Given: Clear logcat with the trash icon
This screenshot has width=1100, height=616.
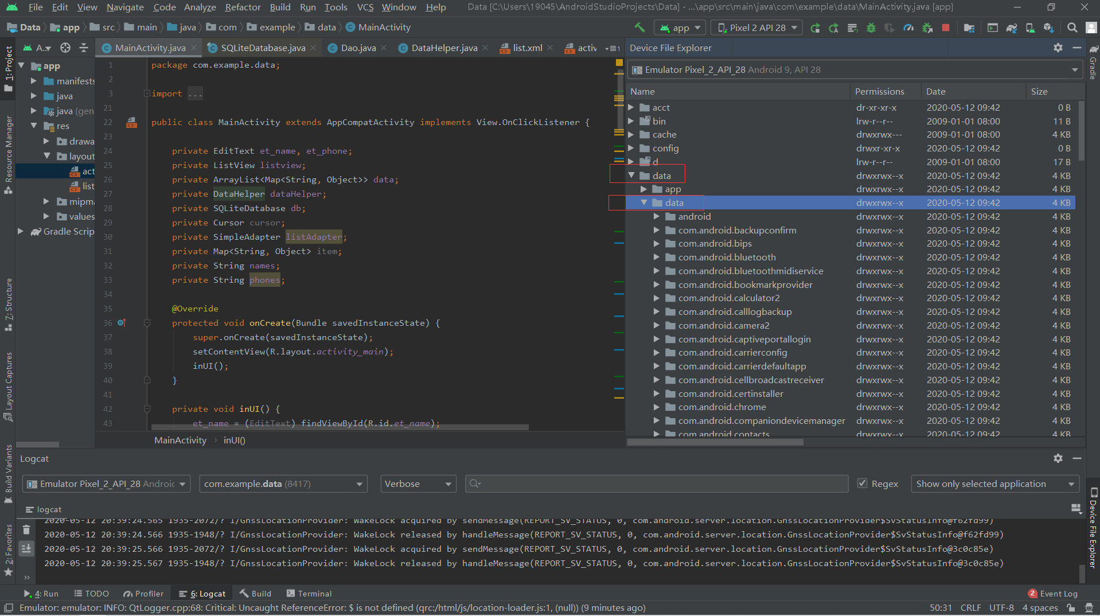Looking at the screenshot, I should [x=26, y=529].
